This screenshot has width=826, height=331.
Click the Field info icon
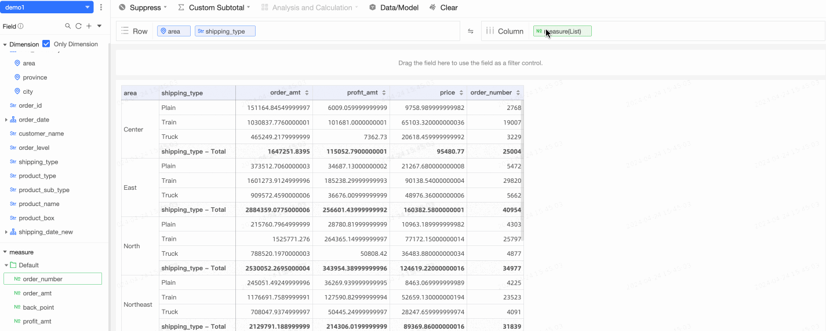tap(21, 26)
